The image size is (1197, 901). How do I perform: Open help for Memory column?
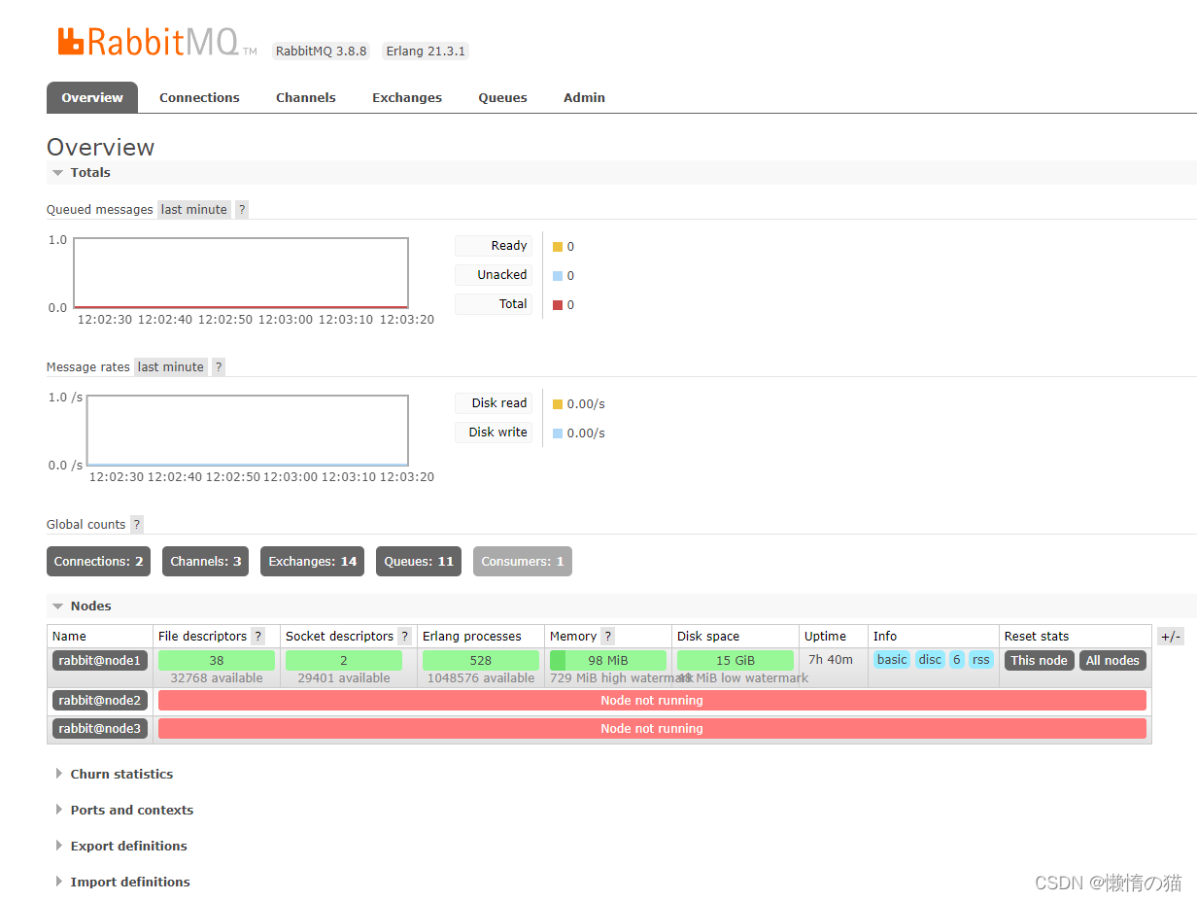[x=607, y=636]
